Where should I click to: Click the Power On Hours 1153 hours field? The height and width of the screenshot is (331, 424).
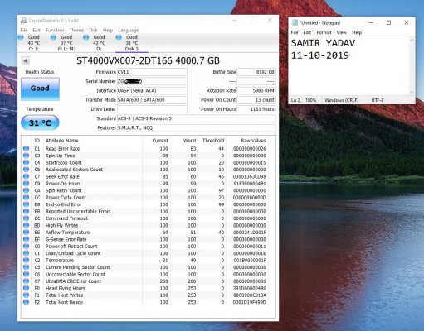256,109
